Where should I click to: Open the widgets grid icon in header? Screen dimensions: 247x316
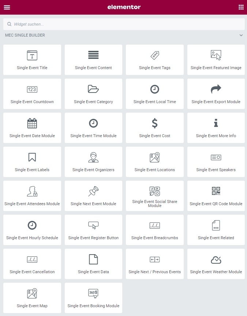pos(241,7)
